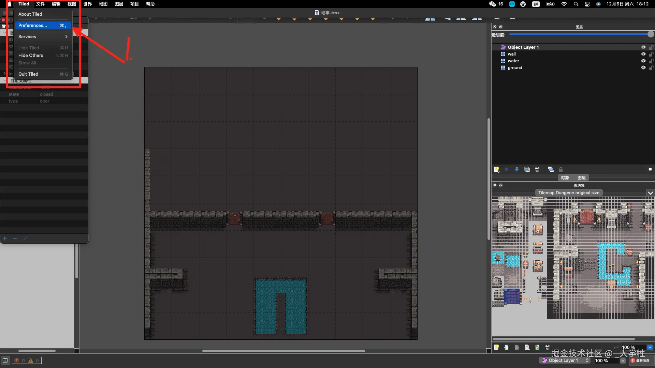Click the replace tileset icon

tap(537, 347)
